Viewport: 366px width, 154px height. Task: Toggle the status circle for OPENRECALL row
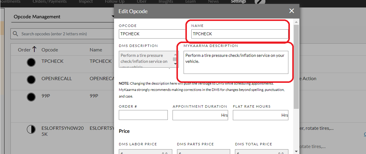31,80
